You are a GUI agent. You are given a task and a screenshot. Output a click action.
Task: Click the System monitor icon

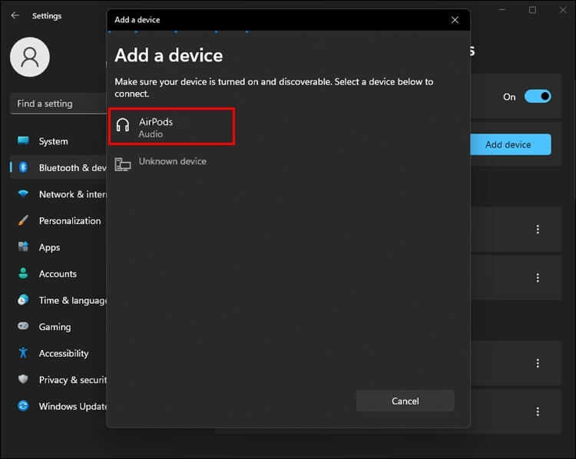point(23,140)
